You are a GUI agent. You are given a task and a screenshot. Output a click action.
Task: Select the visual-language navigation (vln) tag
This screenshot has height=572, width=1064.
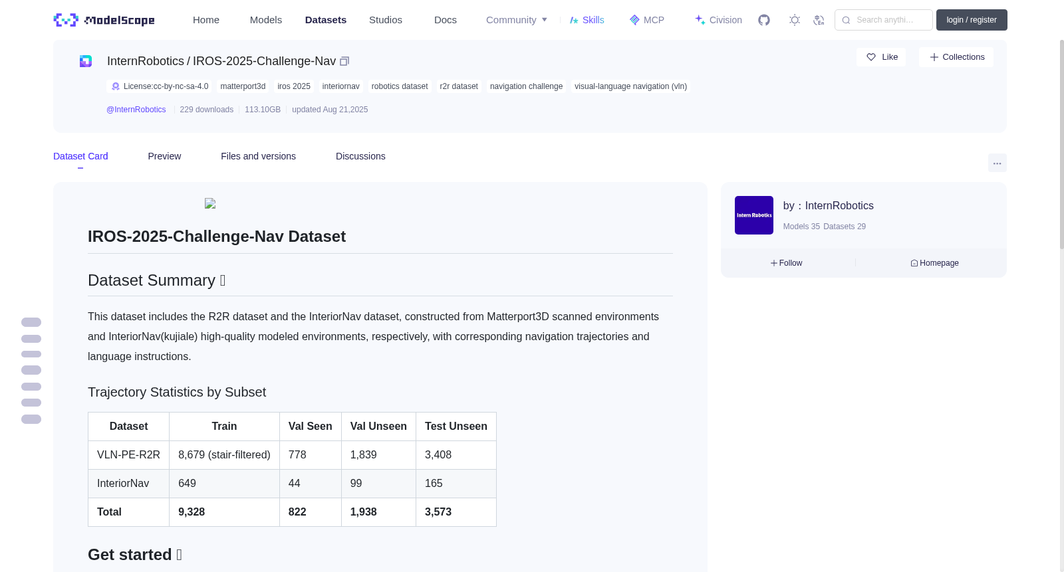pos(630,86)
